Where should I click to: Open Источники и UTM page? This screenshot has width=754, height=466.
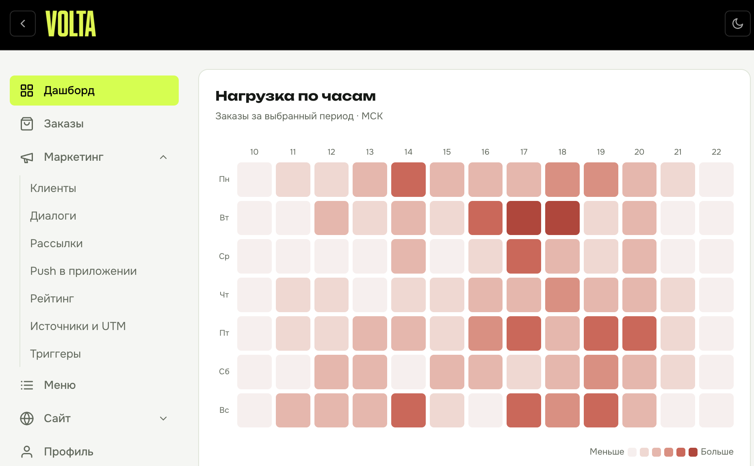(x=78, y=326)
